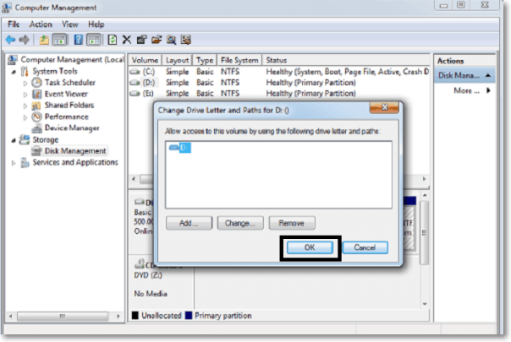Click the Task Scheduler clock icon
This screenshot has height=342, width=511.
(x=36, y=83)
